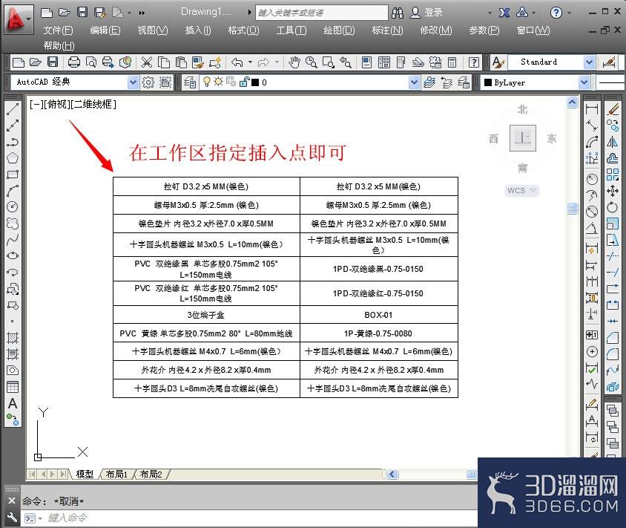Click the Mirror tool in modify toolbar
This screenshot has width=626, height=528.
(x=612, y=142)
